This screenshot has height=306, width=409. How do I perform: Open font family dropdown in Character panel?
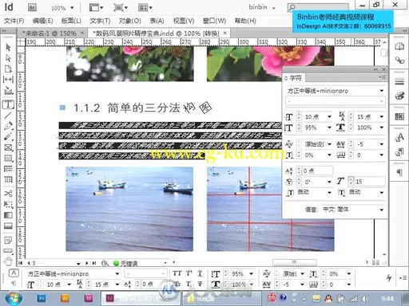pyautogui.click(x=382, y=91)
